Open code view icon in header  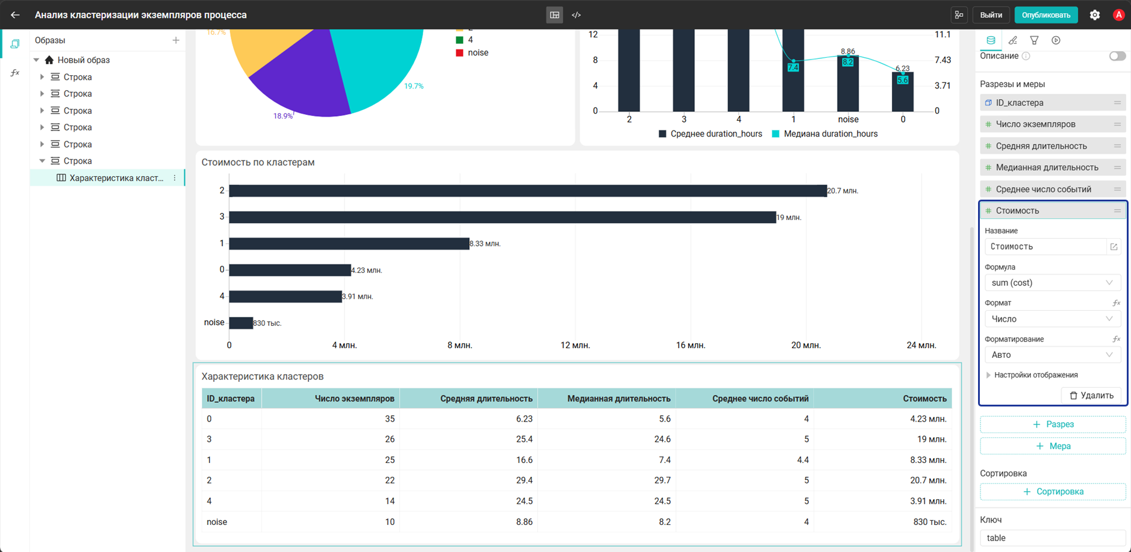[x=576, y=15]
